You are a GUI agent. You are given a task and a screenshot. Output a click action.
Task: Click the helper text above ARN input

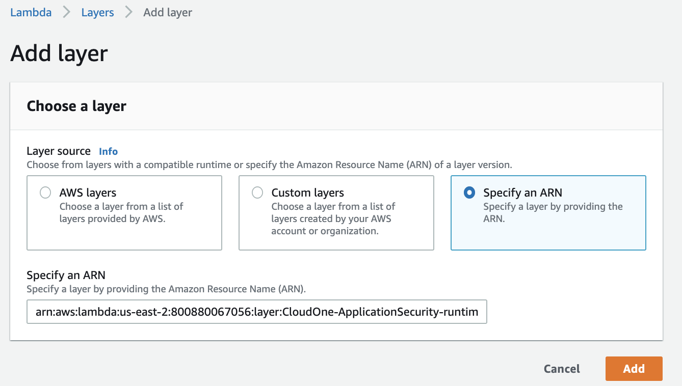tap(166, 289)
